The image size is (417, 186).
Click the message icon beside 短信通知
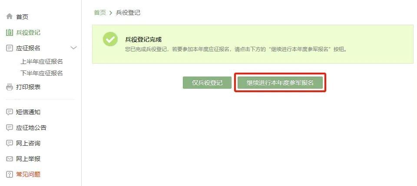click(x=9, y=112)
